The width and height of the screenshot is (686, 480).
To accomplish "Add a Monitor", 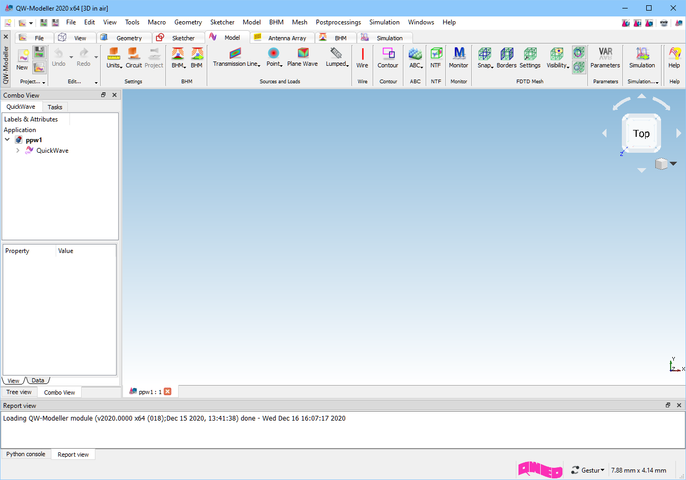I will point(459,58).
